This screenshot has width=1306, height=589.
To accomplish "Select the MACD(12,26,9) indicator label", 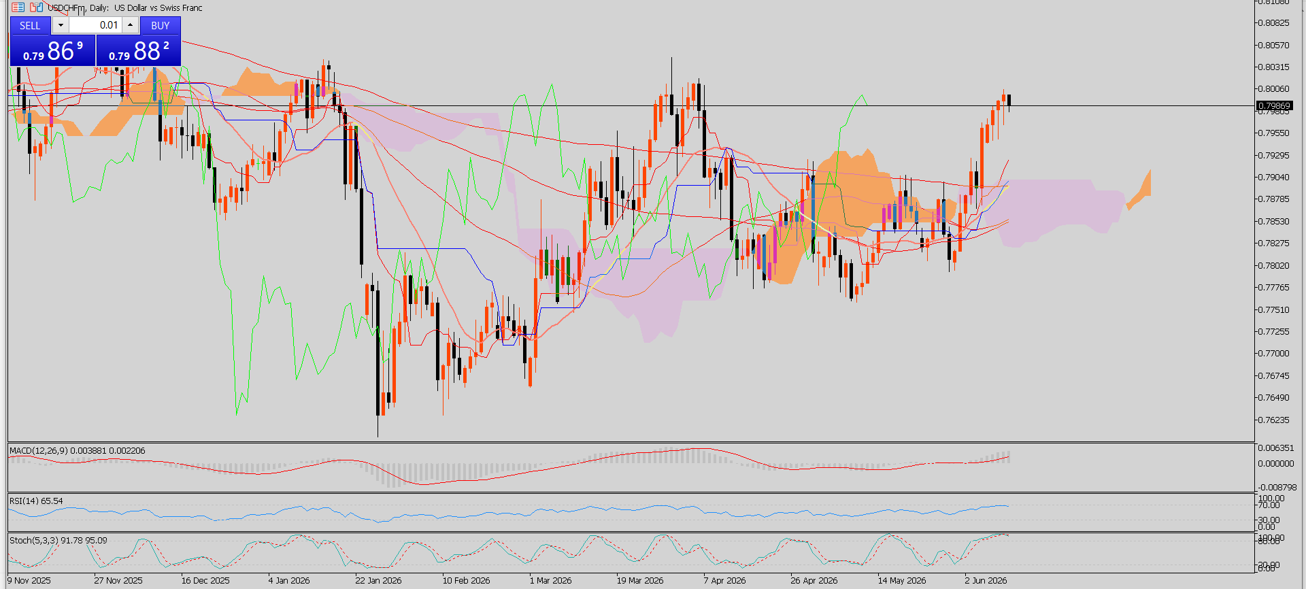I will 78,450.
